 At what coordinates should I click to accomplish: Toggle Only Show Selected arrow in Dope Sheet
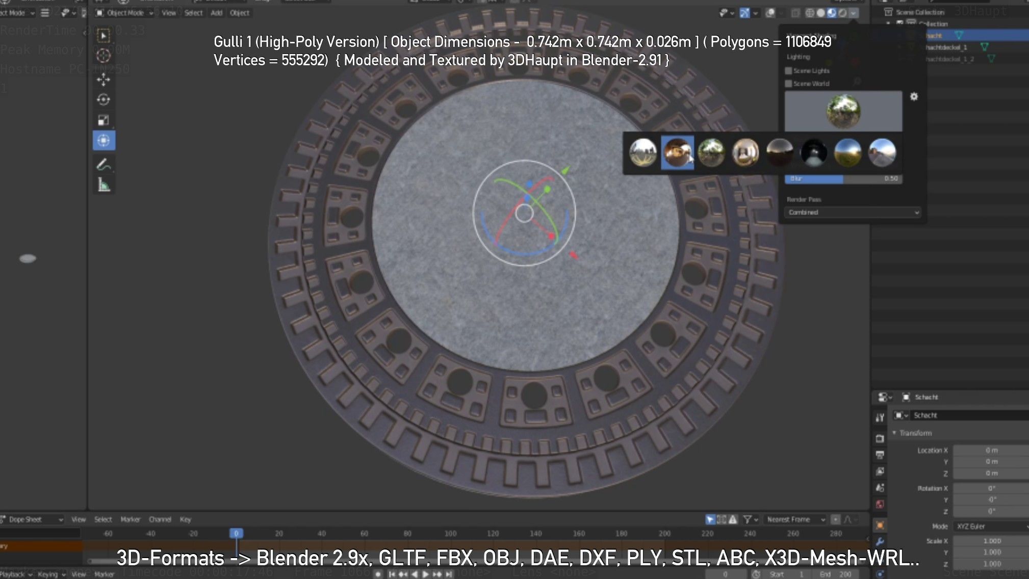[x=710, y=519]
